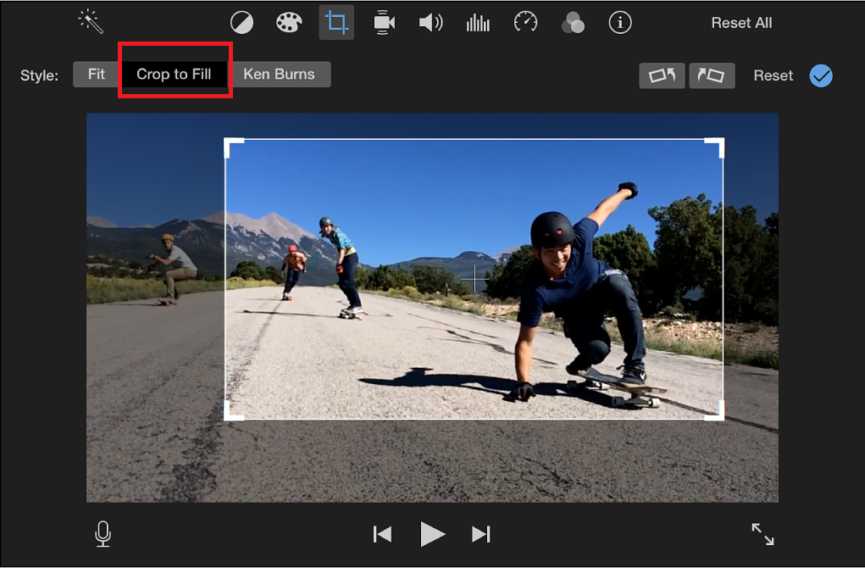Expand the preview to fullscreen
The image size is (865, 568).
tap(762, 534)
